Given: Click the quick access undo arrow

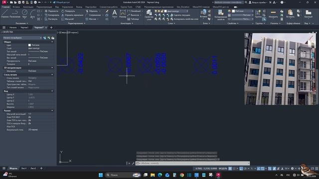Looking at the screenshot, I should click(x=40, y=2).
